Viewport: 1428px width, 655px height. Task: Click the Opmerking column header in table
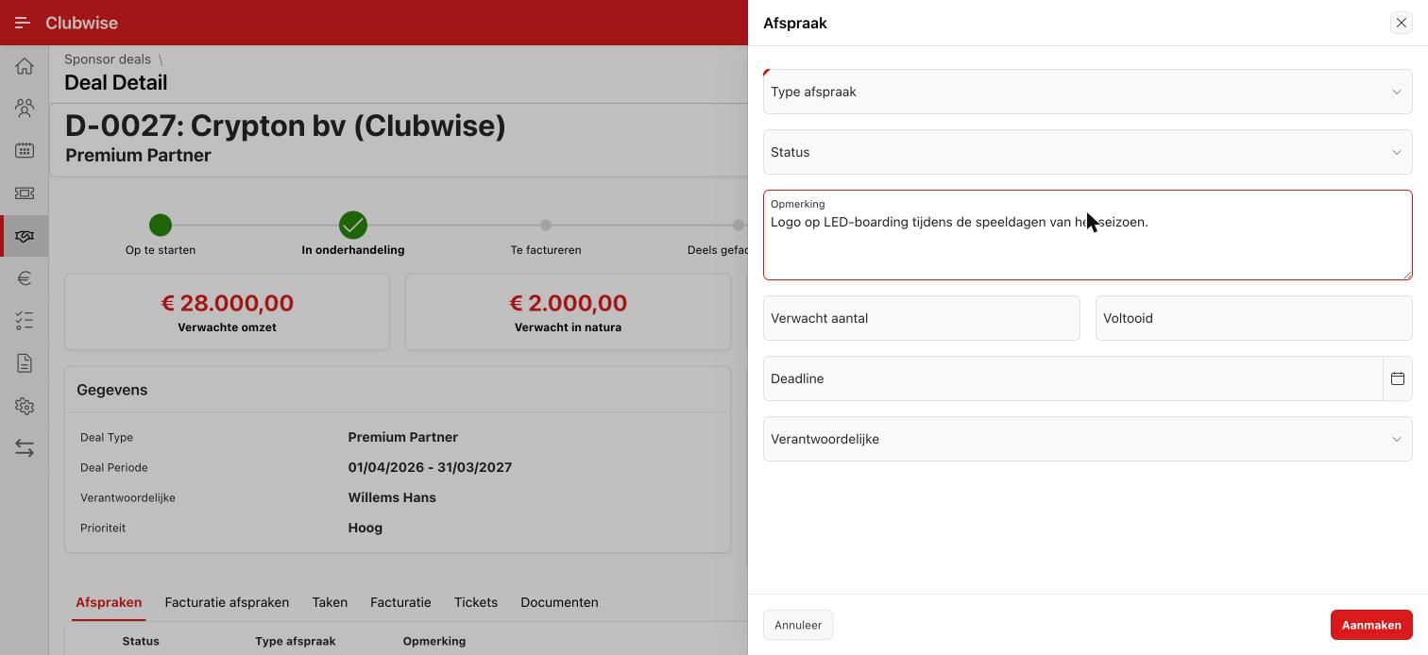click(433, 641)
